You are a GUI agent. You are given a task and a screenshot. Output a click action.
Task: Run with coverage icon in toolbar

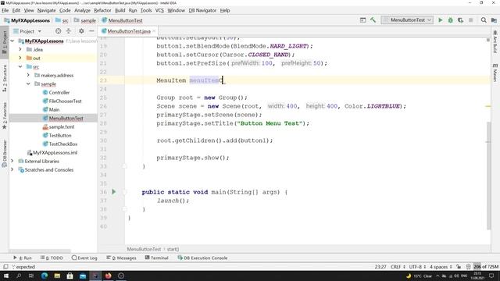[460, 20]
